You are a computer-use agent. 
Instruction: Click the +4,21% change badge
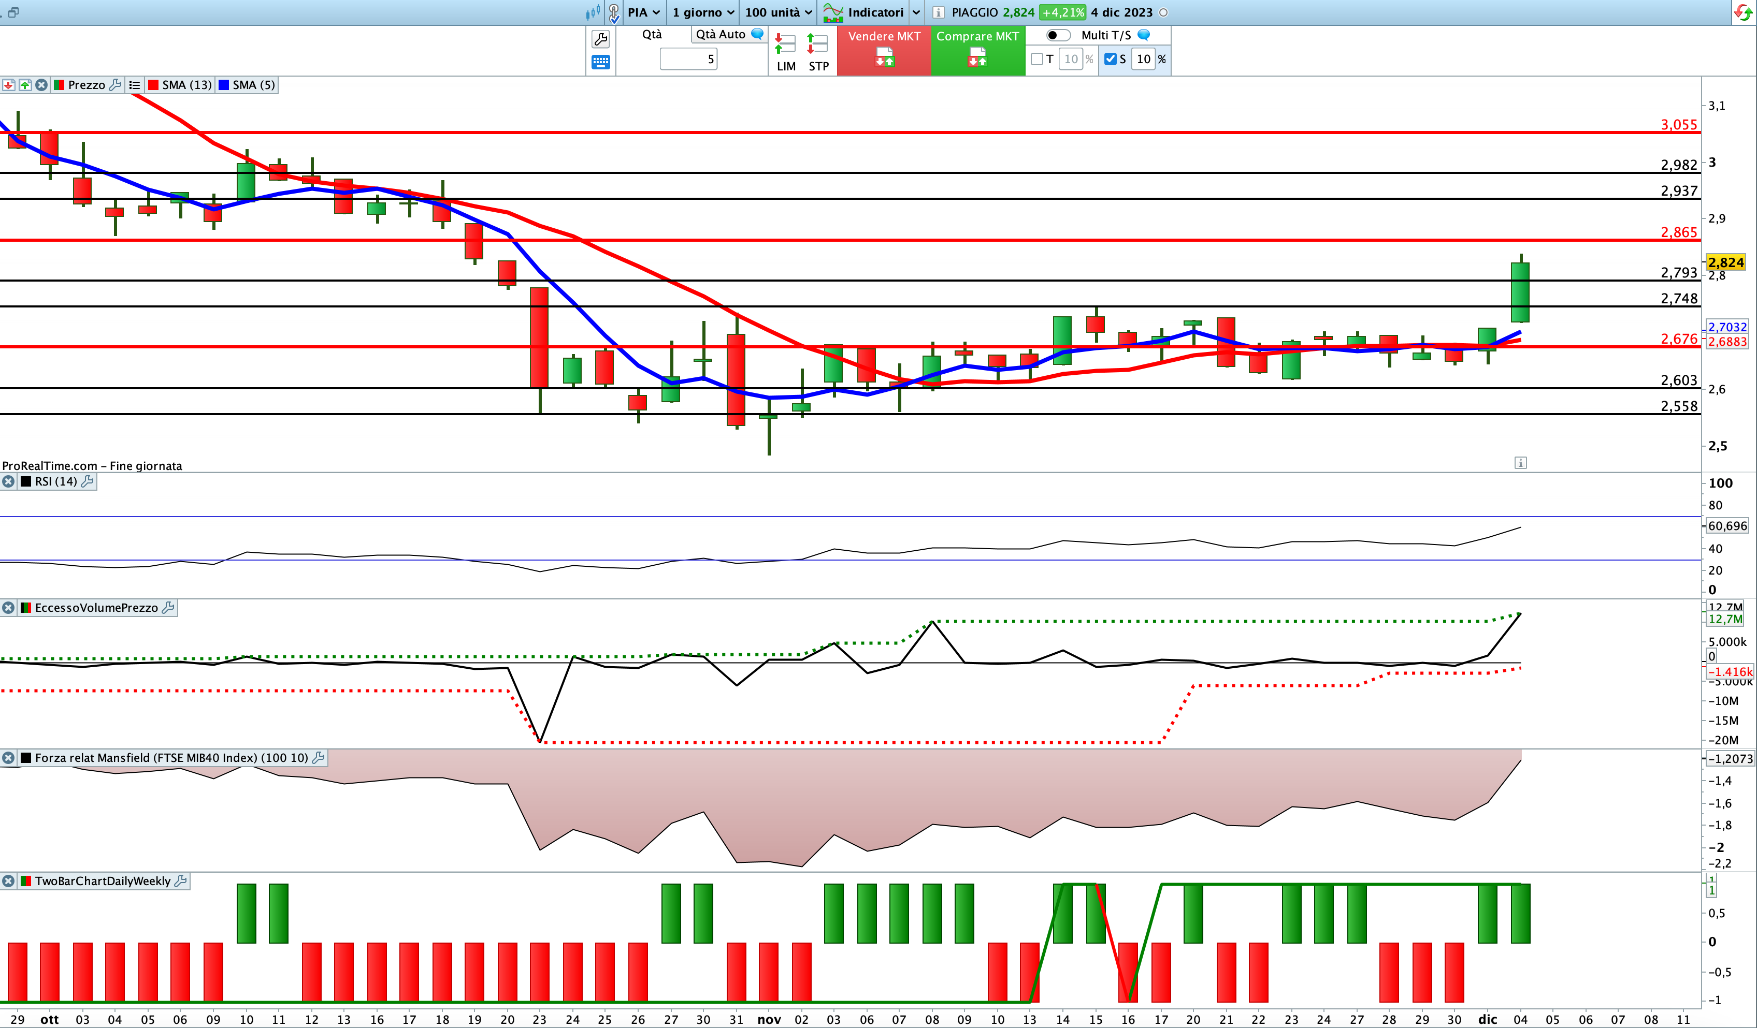point(1062,12)
